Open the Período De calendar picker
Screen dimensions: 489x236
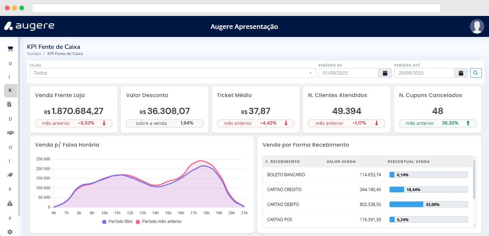coord(385,73)
